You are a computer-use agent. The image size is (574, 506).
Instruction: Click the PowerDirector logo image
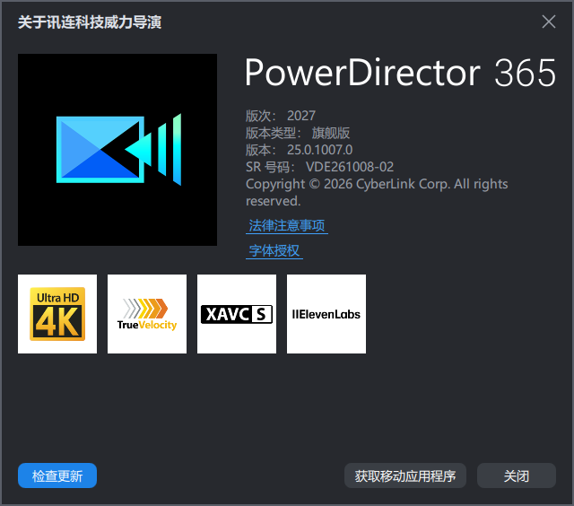click(x=117, y=150)
